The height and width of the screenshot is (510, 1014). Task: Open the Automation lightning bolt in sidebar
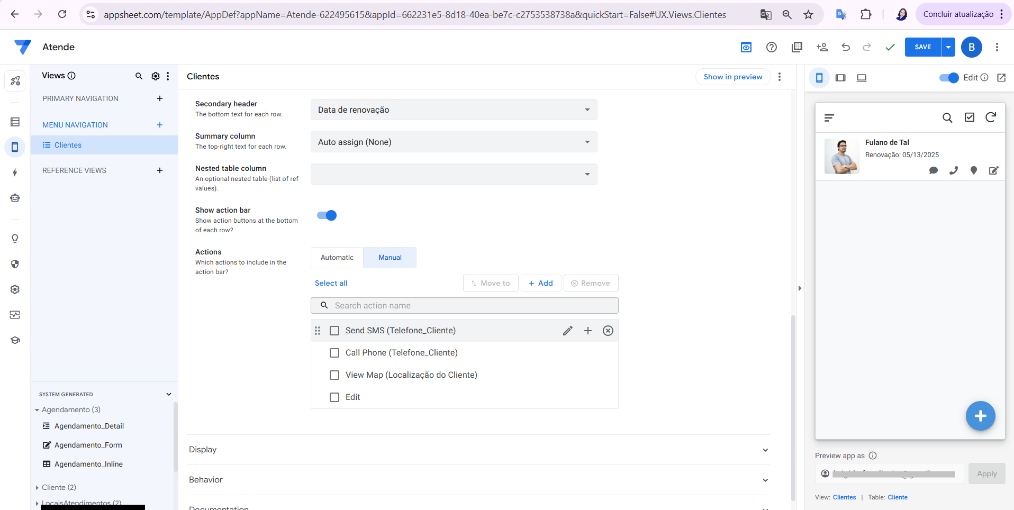coord(15,172)
